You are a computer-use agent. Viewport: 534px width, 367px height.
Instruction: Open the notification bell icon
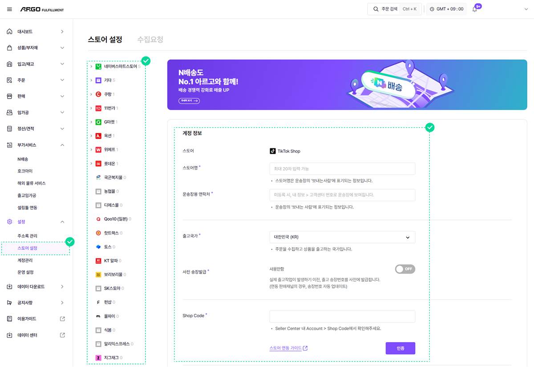[474, 9]
